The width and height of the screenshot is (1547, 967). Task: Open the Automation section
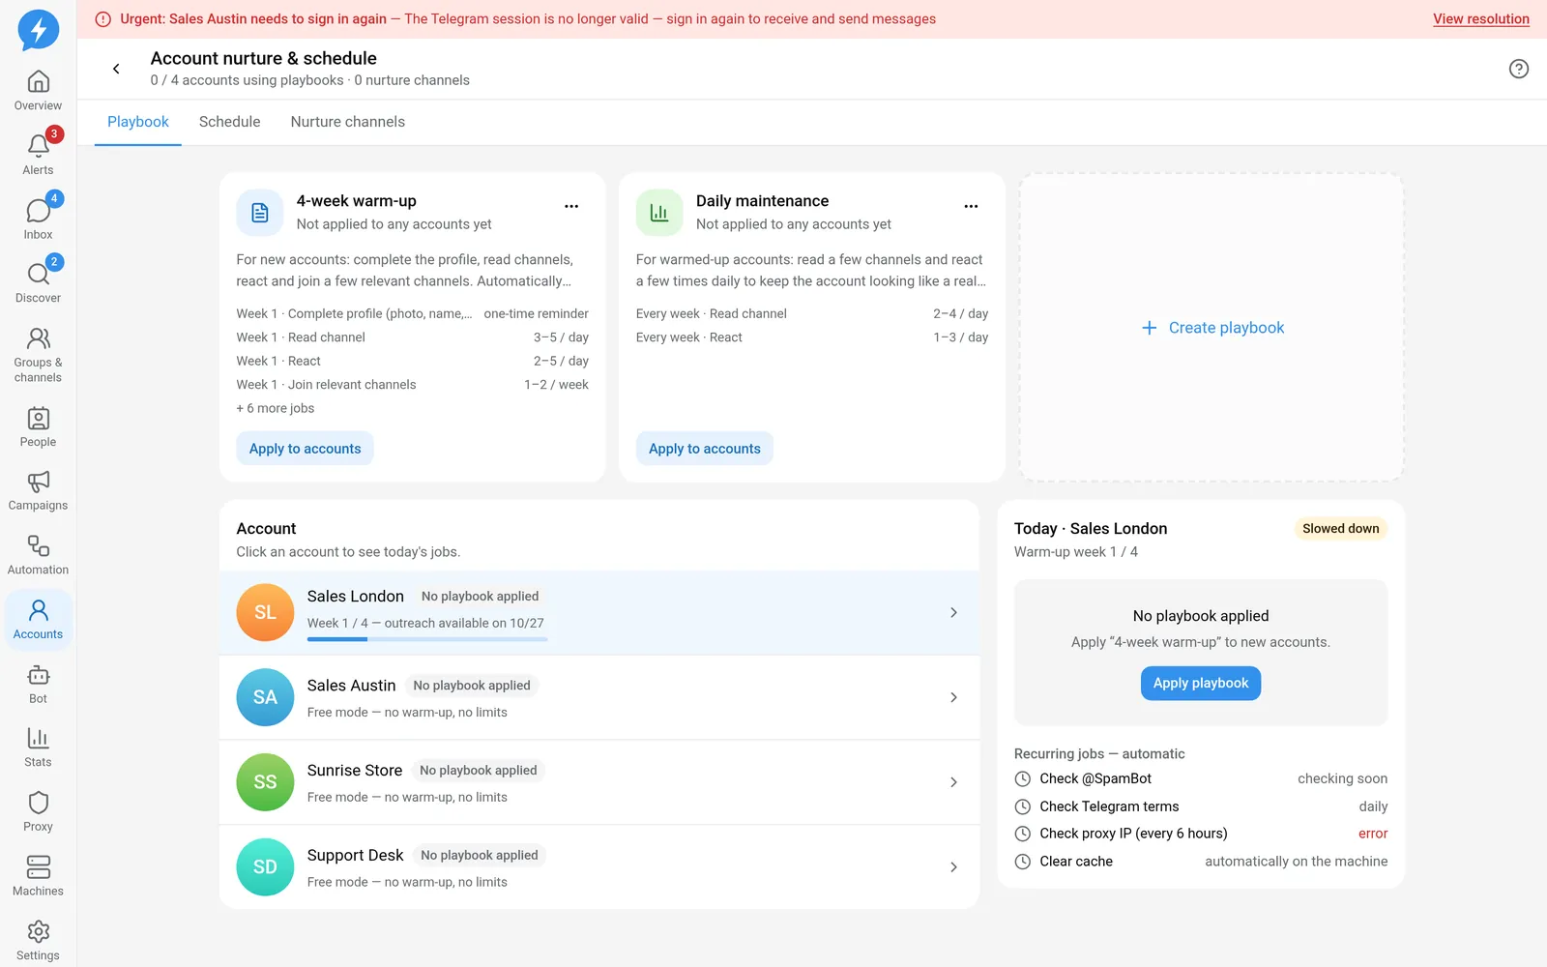38,556
